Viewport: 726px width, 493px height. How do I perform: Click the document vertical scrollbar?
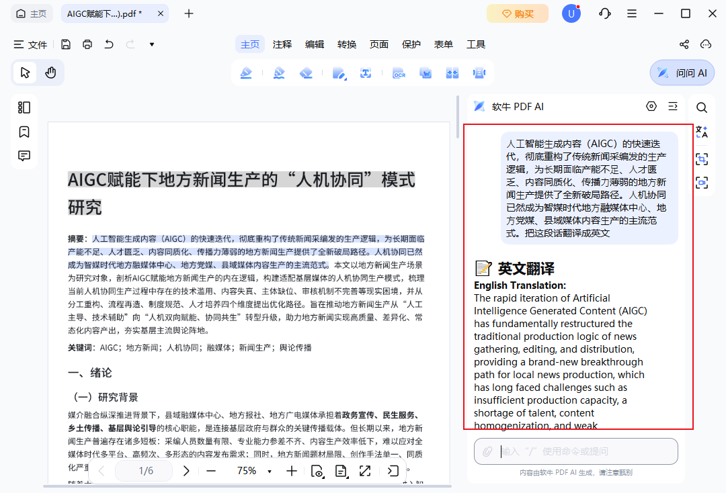pos(458,117)
